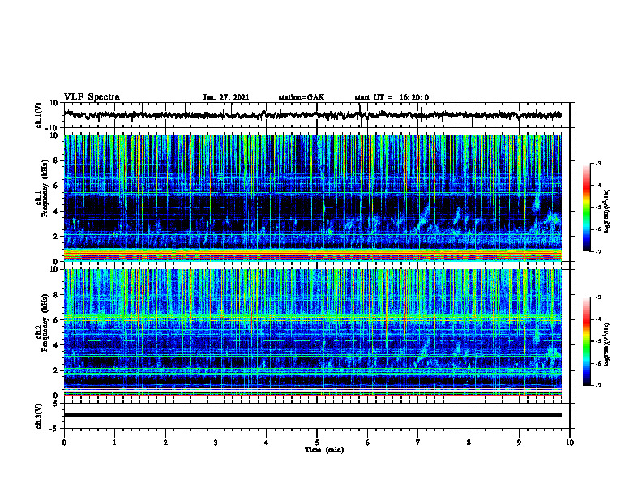Click the ch.1 "Frequency (kHz)" axis label

click(45, 188)
